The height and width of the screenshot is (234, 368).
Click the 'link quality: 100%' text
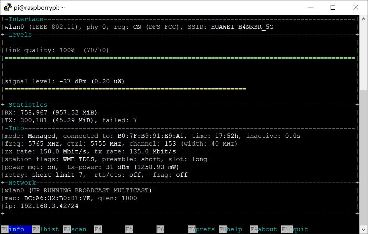tap(40, 50)
